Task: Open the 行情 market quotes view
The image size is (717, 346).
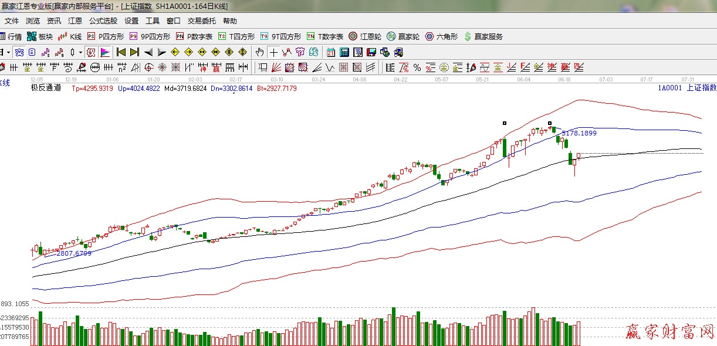Action: tap(11, 36)
